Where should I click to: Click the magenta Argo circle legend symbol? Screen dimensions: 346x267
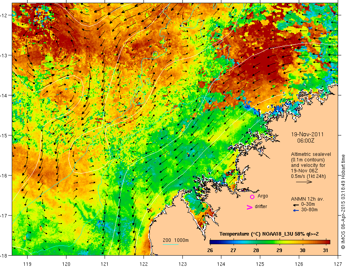click(x=252, y=197)
